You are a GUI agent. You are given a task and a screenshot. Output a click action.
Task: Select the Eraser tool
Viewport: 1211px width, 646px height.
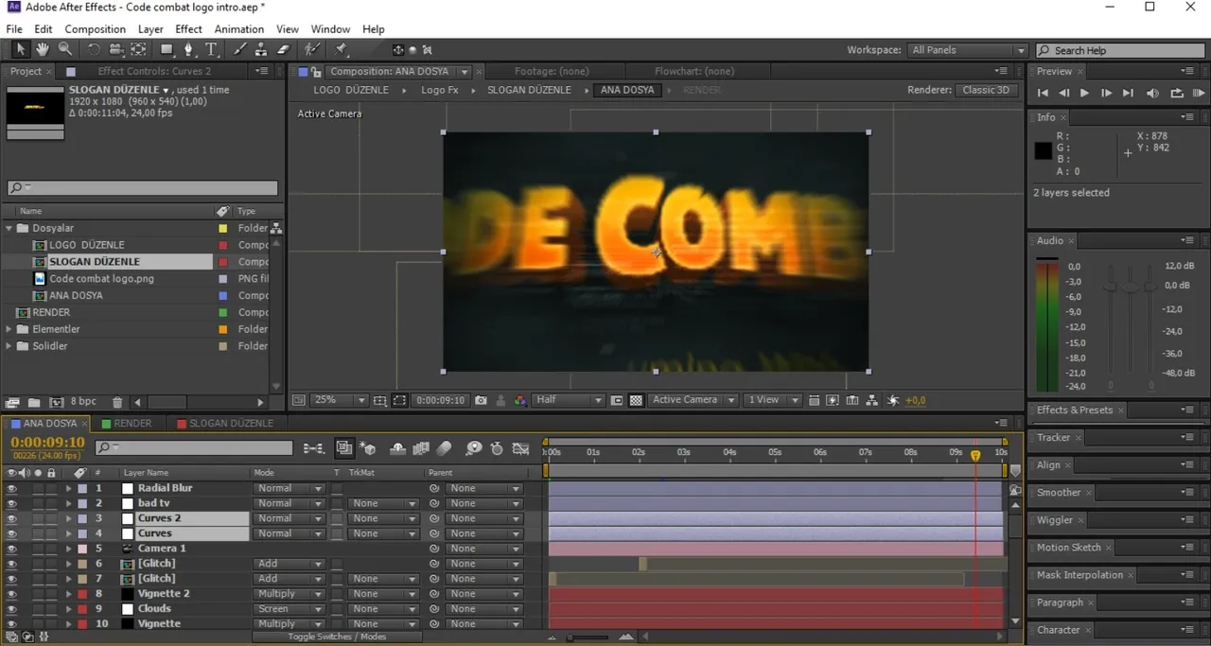tap(284, 49)
